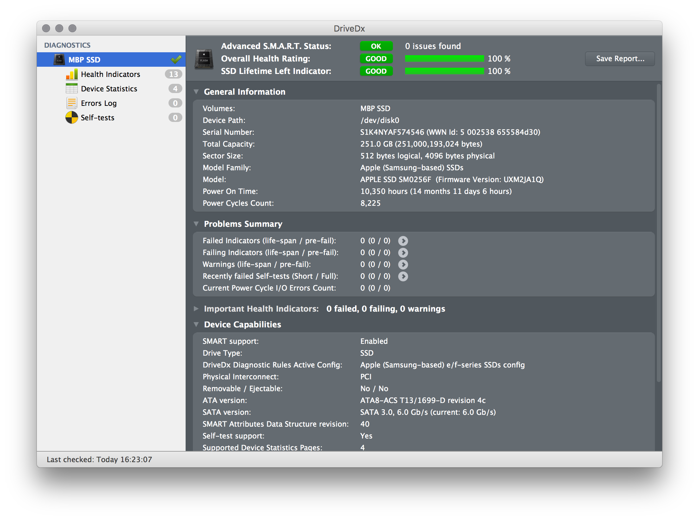Open Warnings details arrow button
The image size is (699, 520).
(403, 265)
